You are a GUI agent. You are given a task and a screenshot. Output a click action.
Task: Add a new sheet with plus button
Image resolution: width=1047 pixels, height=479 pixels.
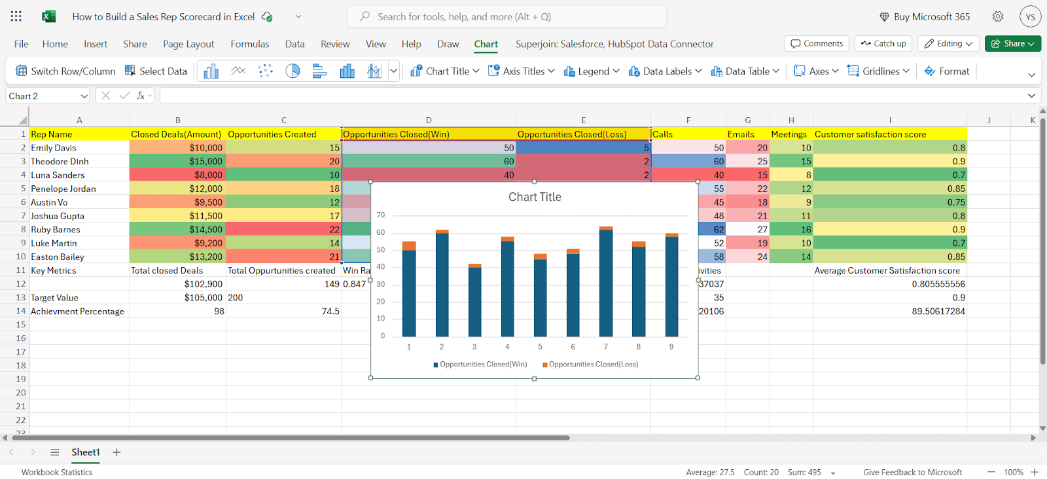(116, 452)
